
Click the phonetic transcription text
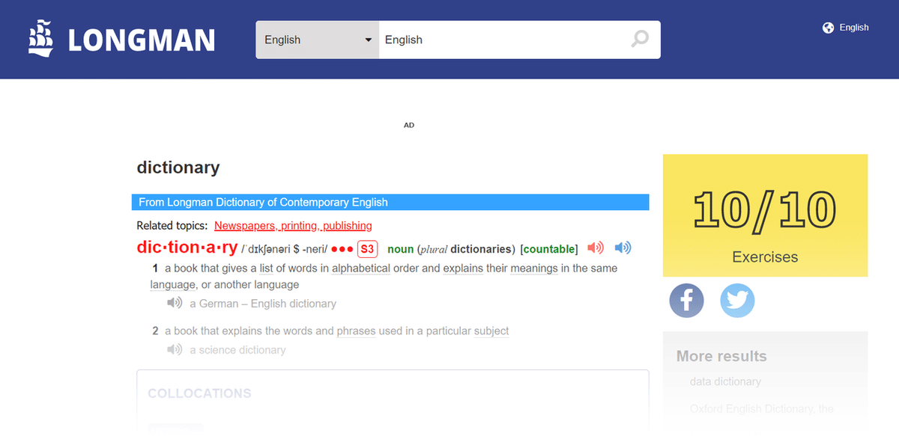coord(285,249)
